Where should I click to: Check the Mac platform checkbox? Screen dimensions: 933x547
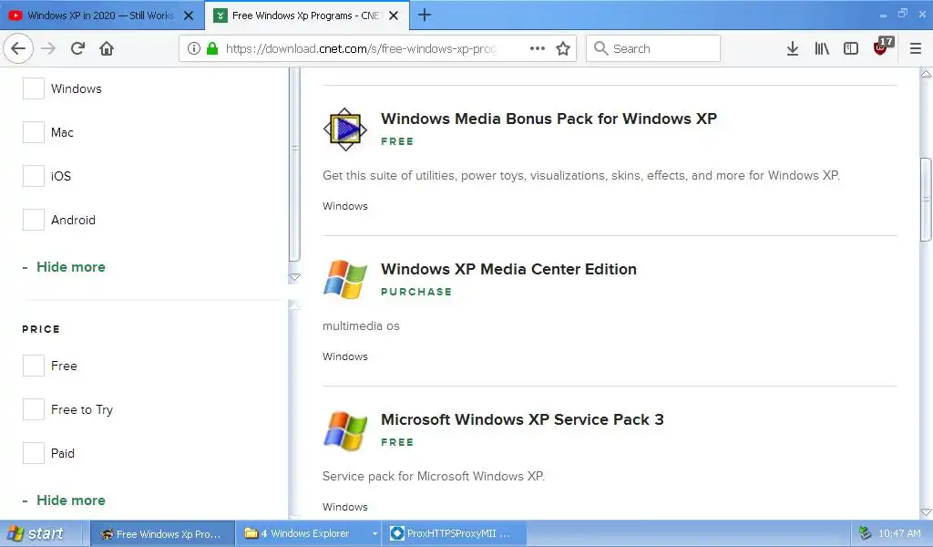coord(34,132)
